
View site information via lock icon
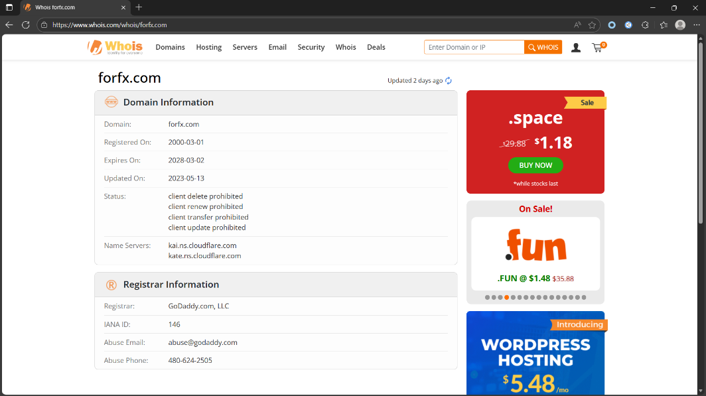coord(44,25)
